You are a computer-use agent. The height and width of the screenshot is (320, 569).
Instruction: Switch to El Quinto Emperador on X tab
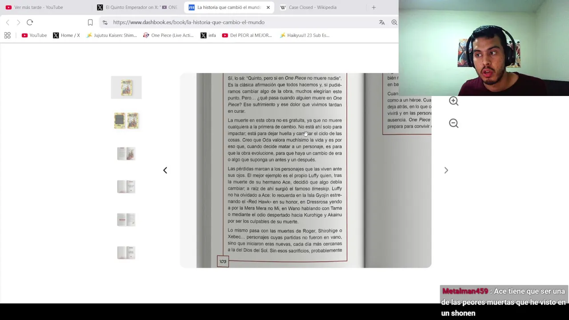click(x=137, y=7)
